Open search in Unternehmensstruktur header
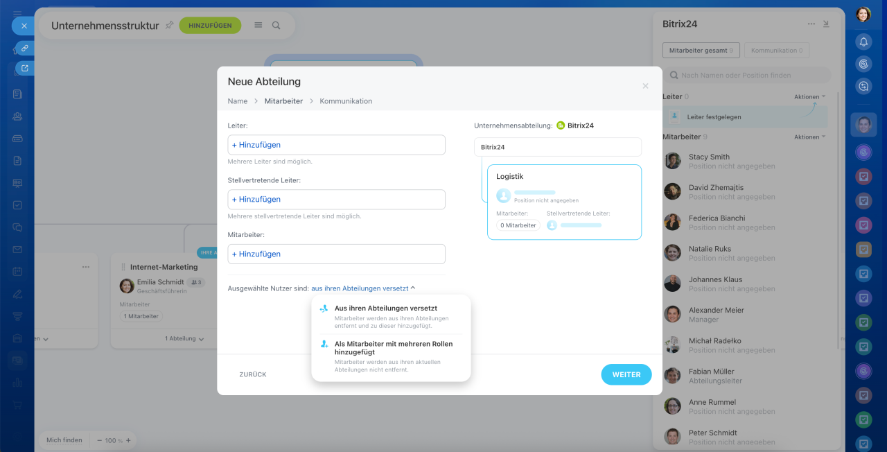The width and height of the screenshot is (887, 452). click(x=276, y=25)
